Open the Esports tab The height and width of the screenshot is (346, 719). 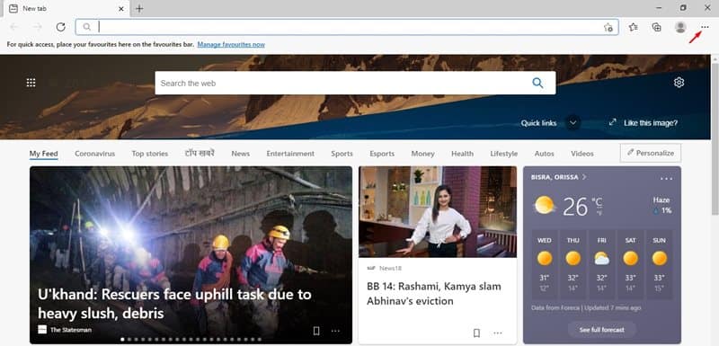(382, 154)
